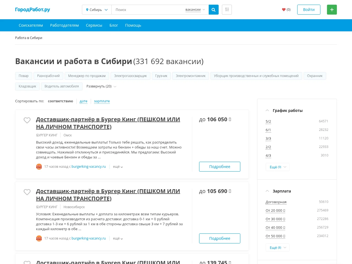Filter by Договорная salary
352x264 pixels.
[x=276, y=202]
